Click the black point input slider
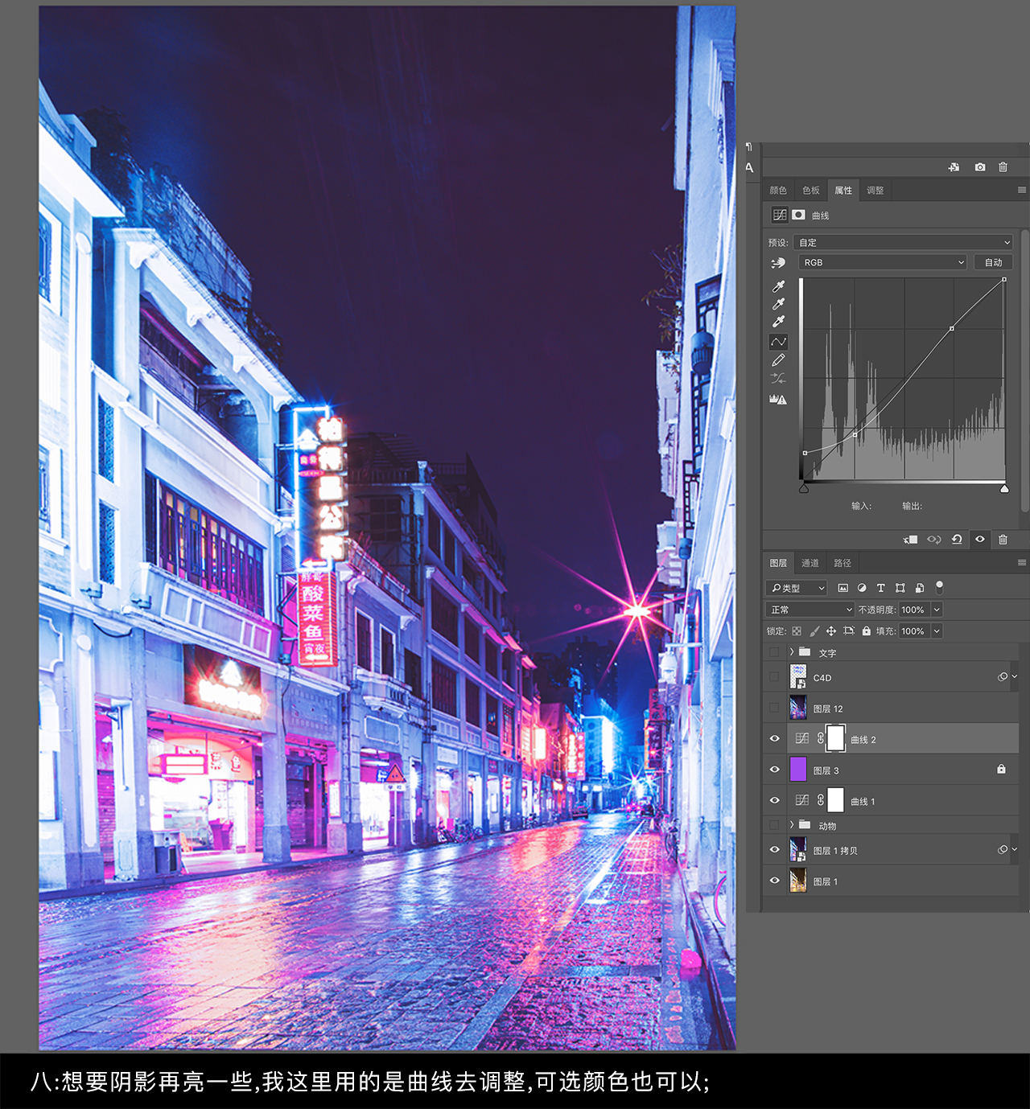Image resolution: width=1030 pixels, height=1109 pixels. tap(804, 489)
